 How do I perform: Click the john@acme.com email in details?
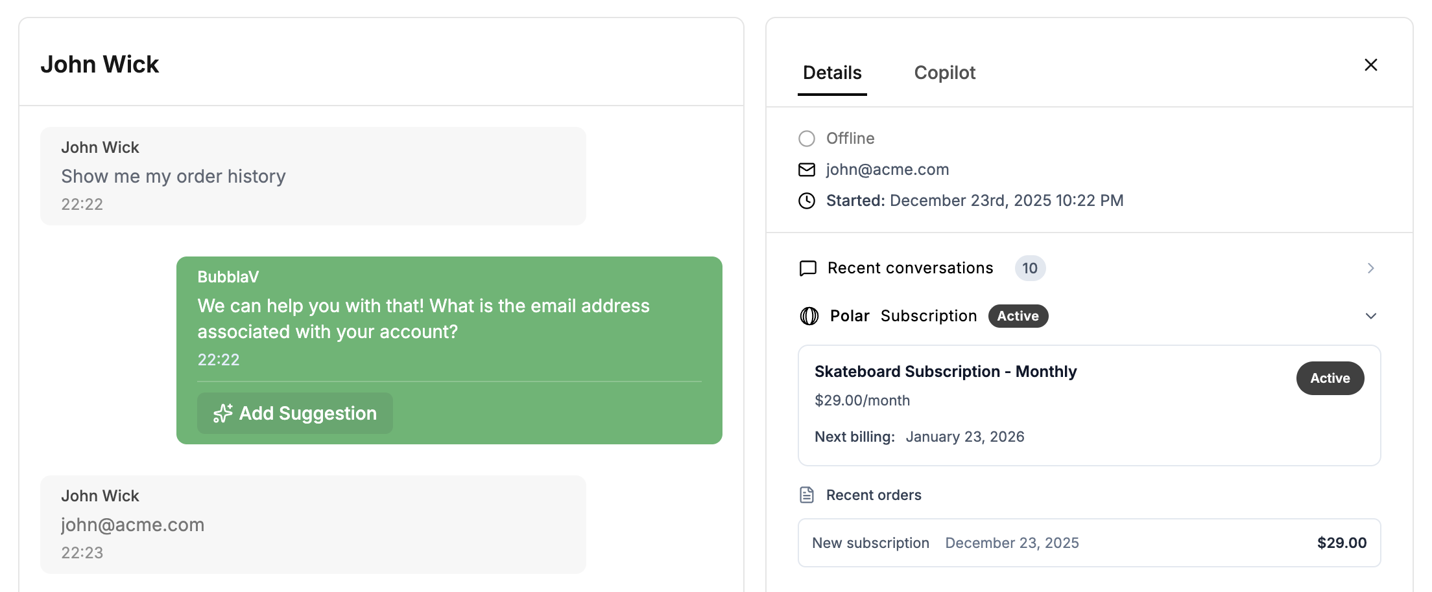point(887,170)
